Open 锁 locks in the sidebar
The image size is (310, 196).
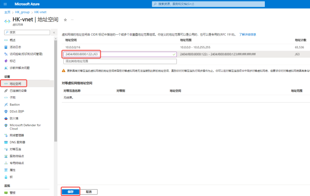[11, 177]
